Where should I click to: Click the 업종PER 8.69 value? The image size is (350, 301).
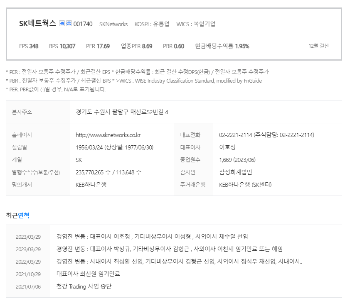[x=137, y=46]
